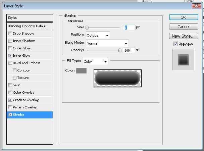Toggle the Inner Shadow checkbox

(x=10, y=41)
